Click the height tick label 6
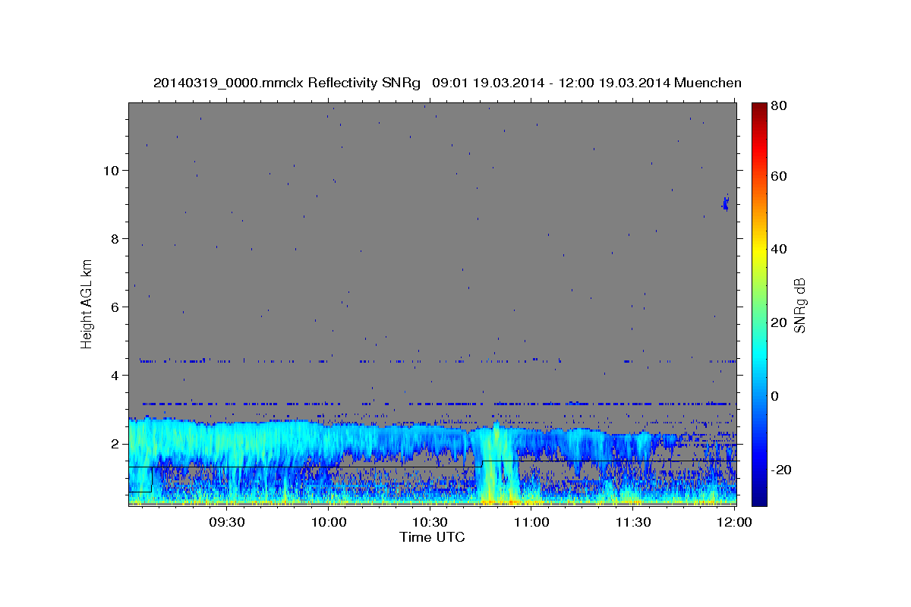 coord(116,307)
